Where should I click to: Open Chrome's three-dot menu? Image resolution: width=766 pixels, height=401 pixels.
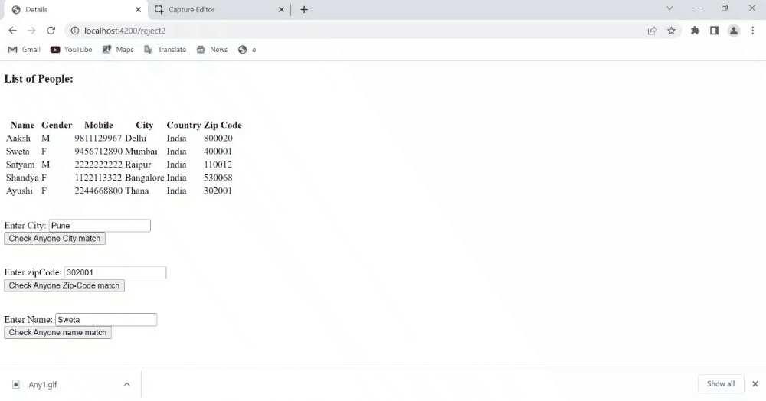tap(753, 31)
